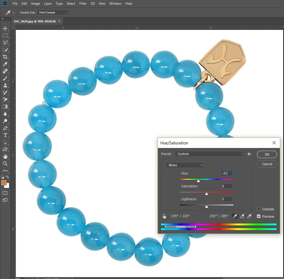The width and height of the screenshot is (284, 279).
Task: Select the Hue/Saturation eyedropper tool
Action: (235, 216)
